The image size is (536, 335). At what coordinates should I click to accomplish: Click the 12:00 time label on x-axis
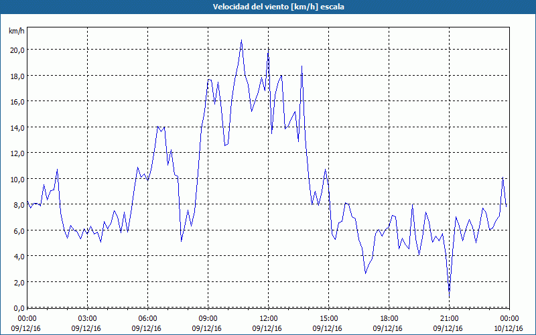click(269, 319)
